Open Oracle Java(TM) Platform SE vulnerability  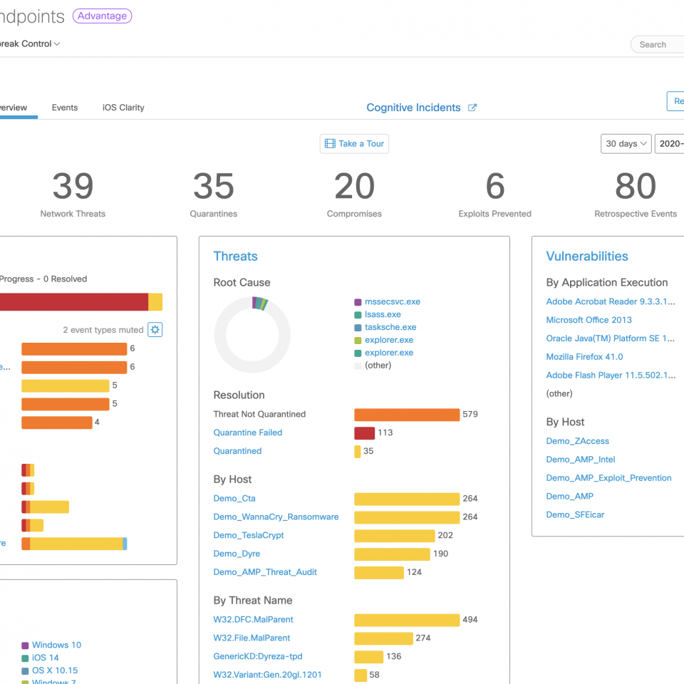pyautogui.click(x=611, y=338)
